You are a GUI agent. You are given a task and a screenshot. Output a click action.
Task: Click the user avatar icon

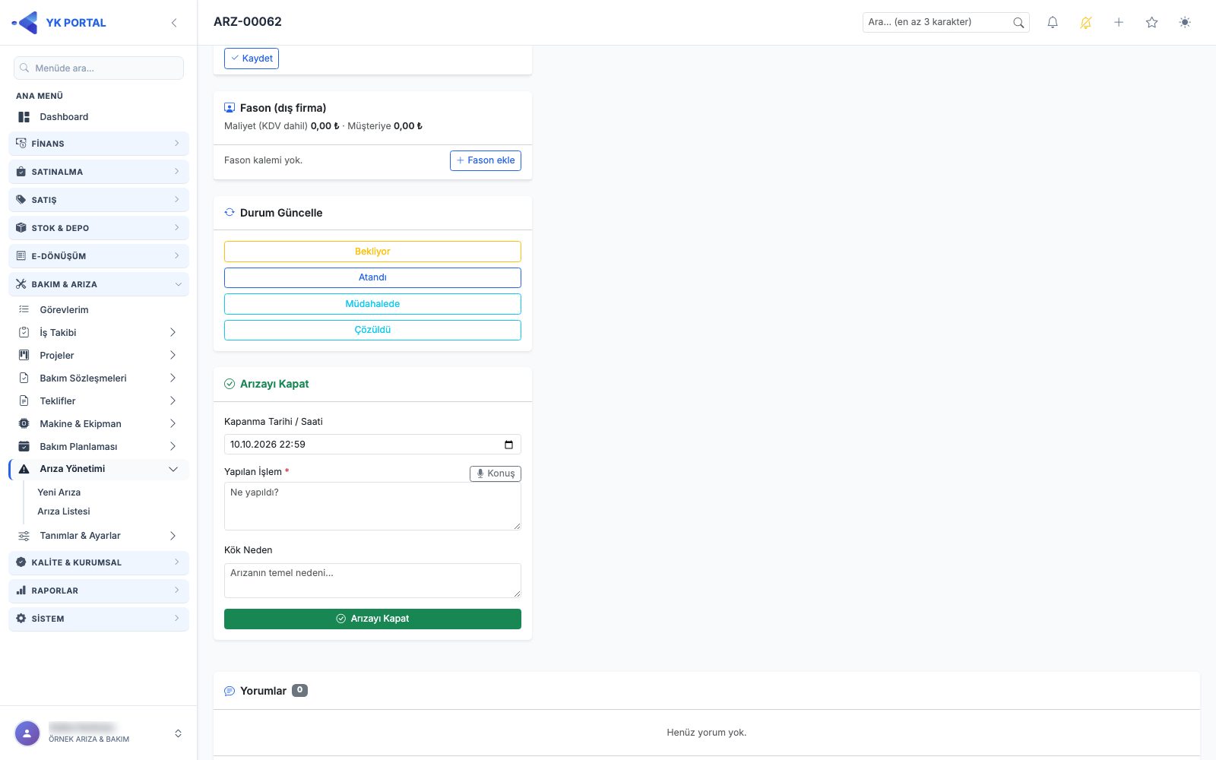tap(27, 733)
